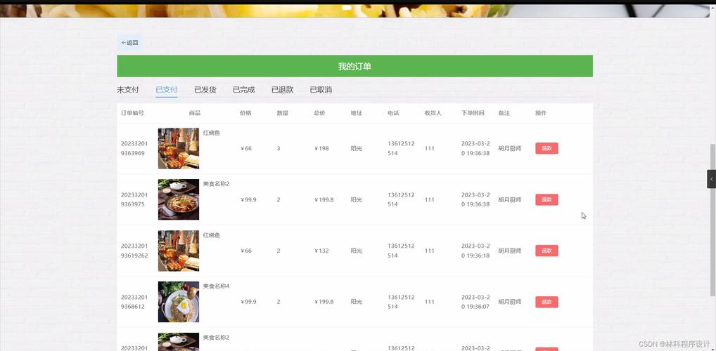The image size is (716, 351).
Task: Click the page vertical scrollbar thumb
Action: point(712,220)
